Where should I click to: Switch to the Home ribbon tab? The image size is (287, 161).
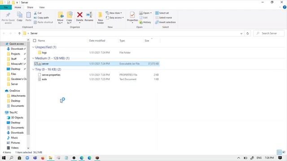18,7
